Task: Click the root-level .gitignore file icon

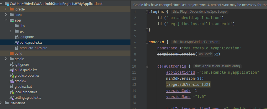Action: coord(12,65)
